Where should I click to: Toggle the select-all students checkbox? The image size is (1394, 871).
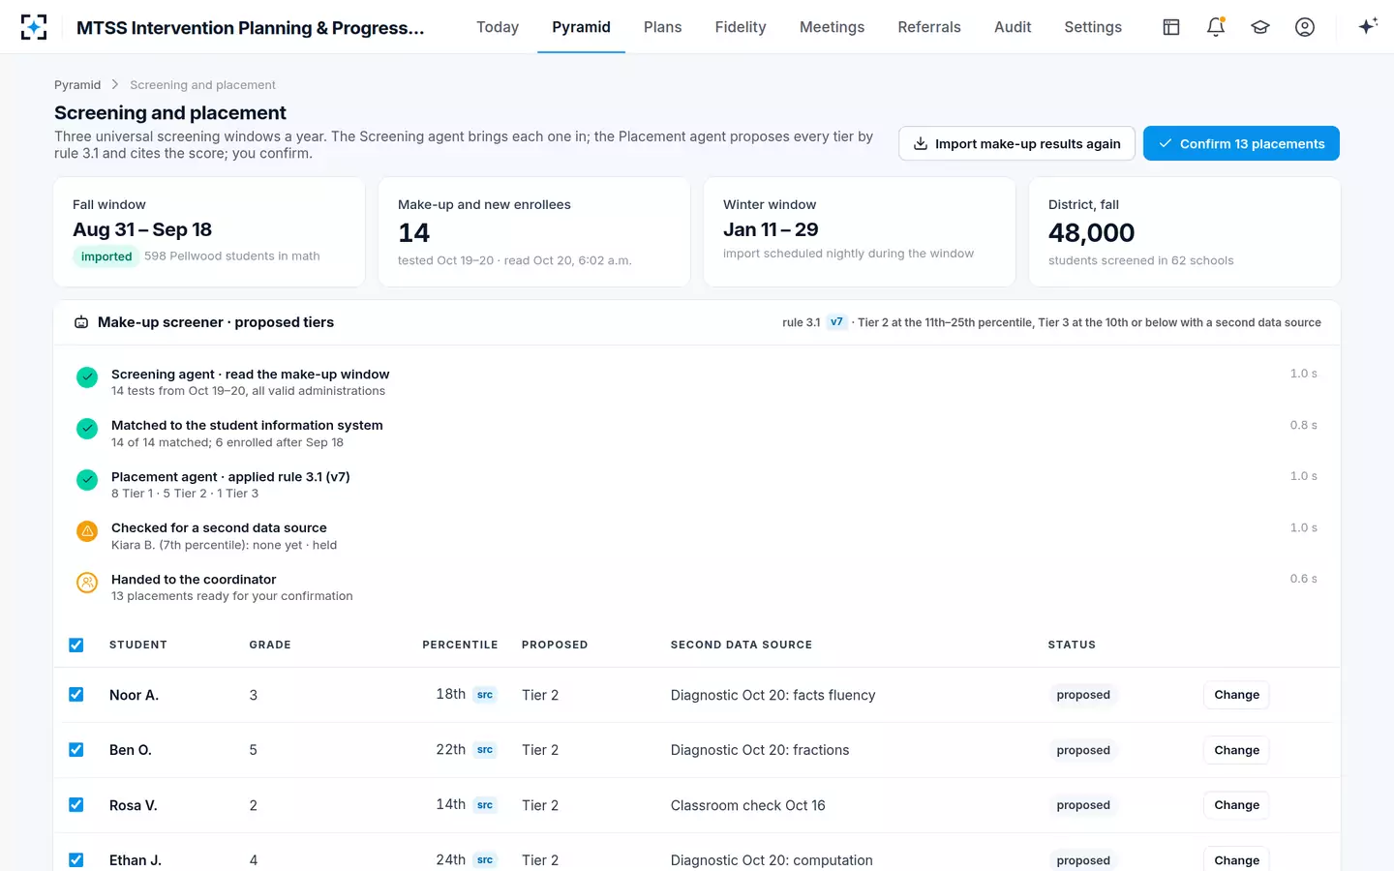point(76,646)
